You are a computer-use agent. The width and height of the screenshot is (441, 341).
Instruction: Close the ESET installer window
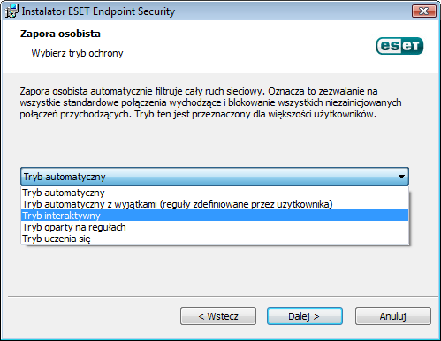(424, 11)
